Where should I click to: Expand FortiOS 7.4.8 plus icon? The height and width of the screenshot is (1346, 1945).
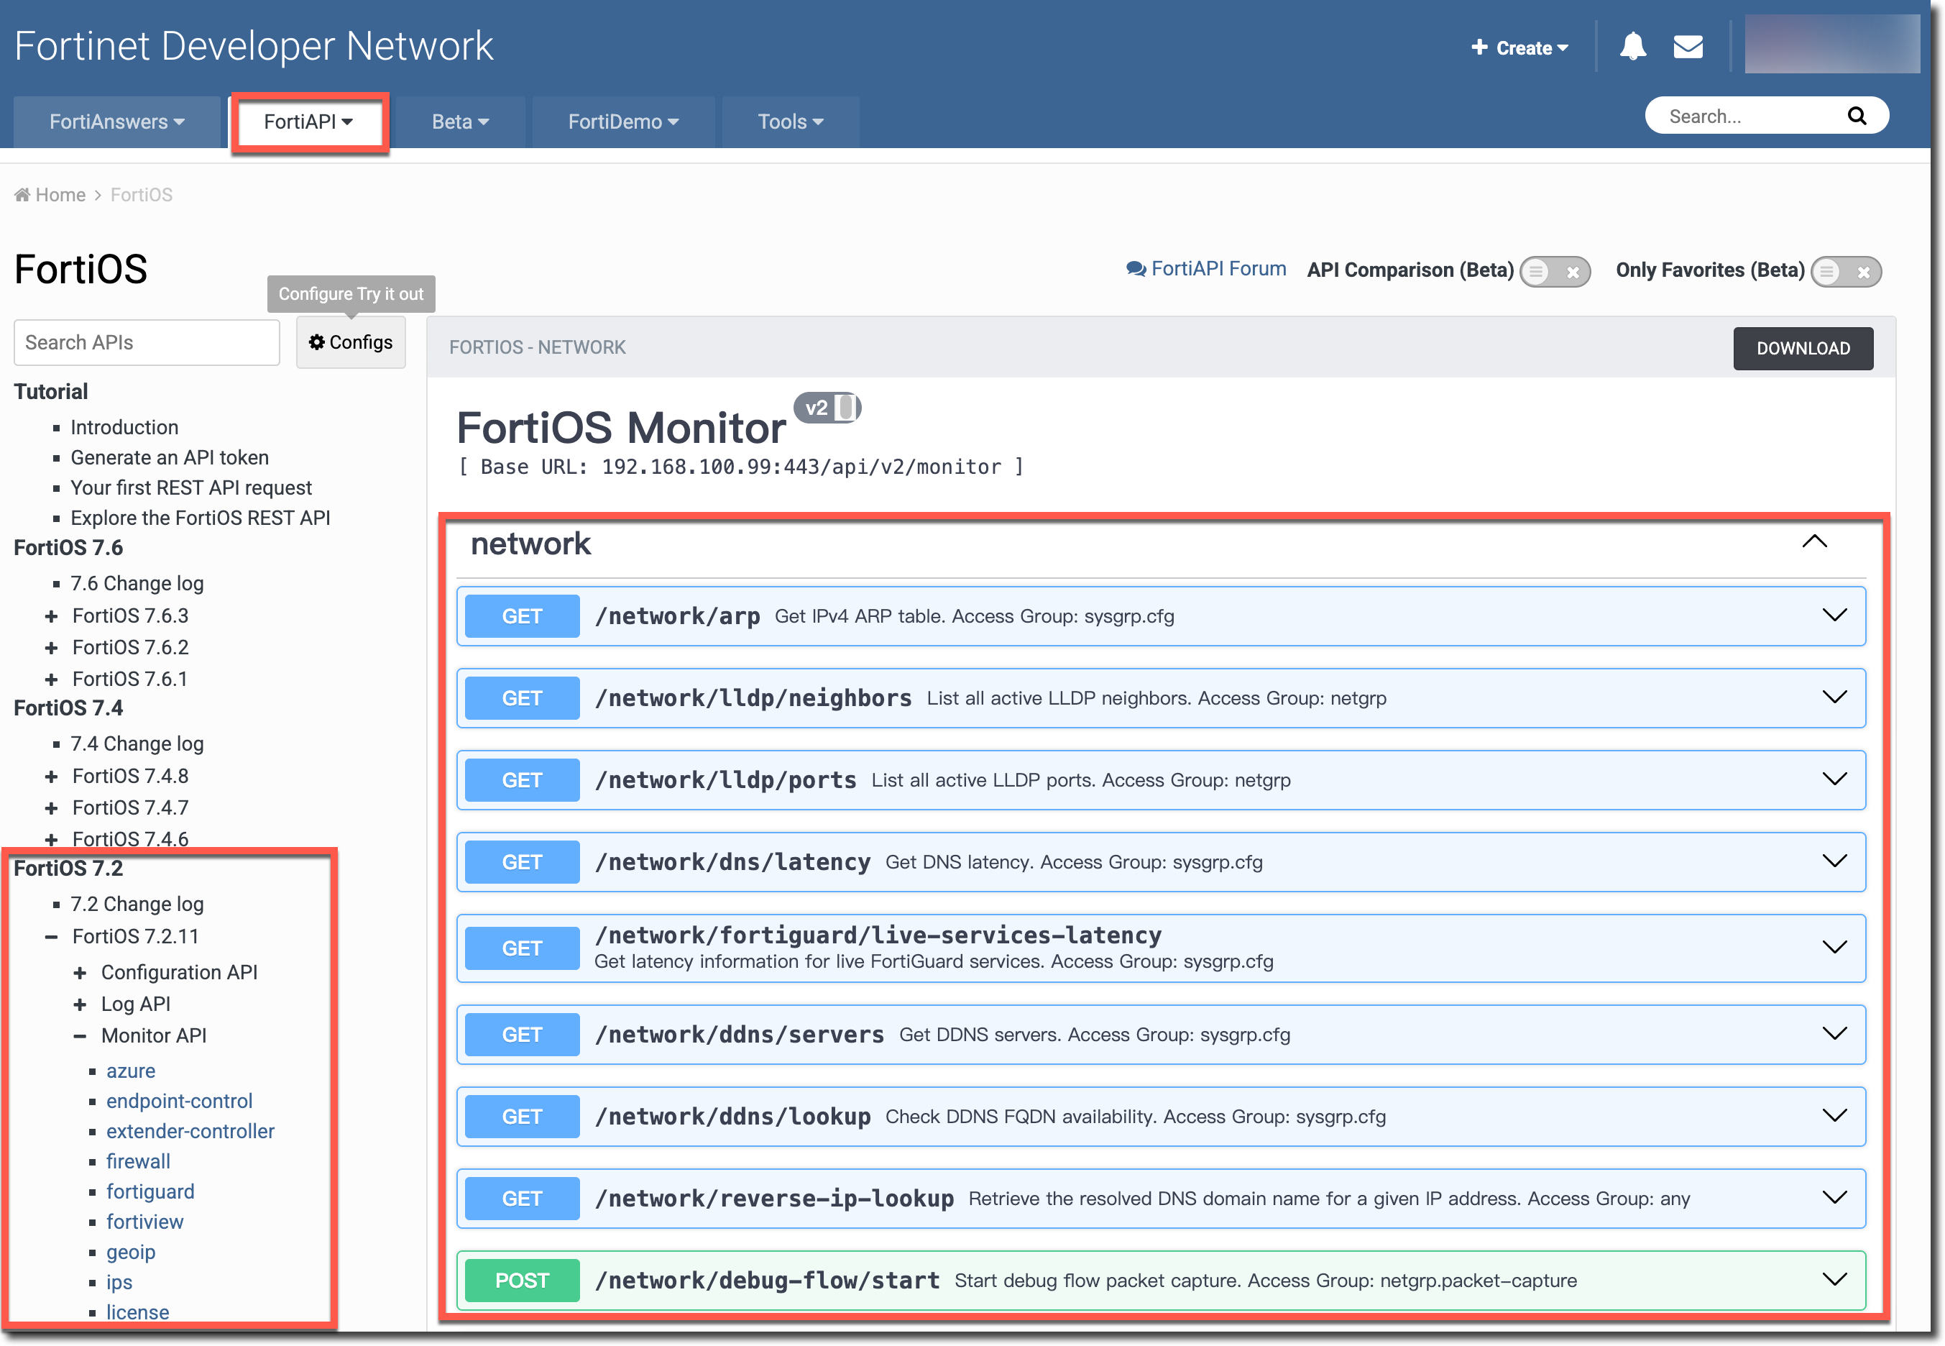pyautogui.click(x=52, y=777)
